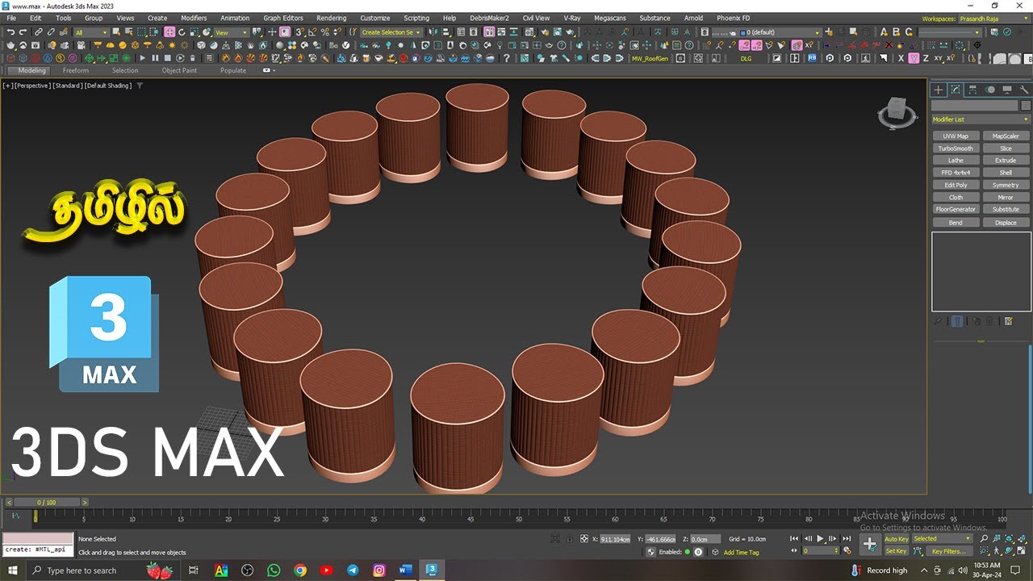Toggle the Z axis constraint button
Viewport: 1033px width, 581px height.
[x=926, y=58]
